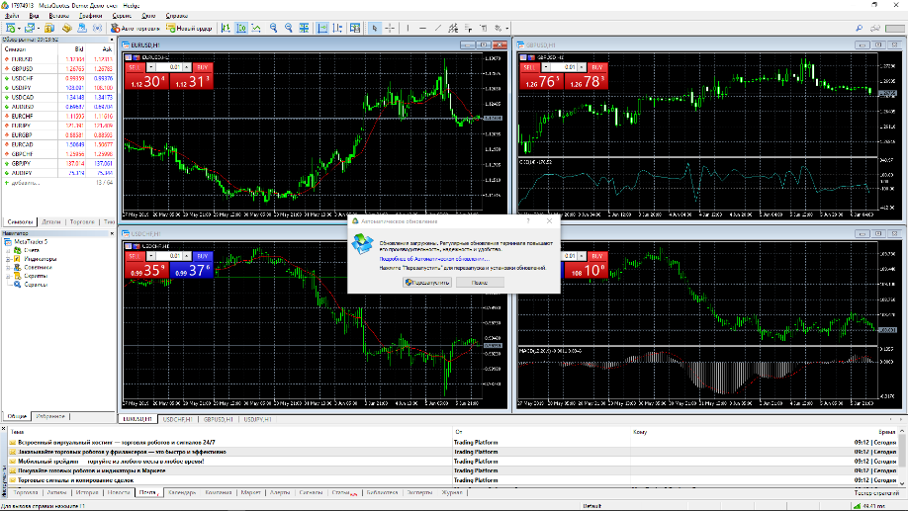Switch to the Календарь tab in toolbox

[181, 491]
